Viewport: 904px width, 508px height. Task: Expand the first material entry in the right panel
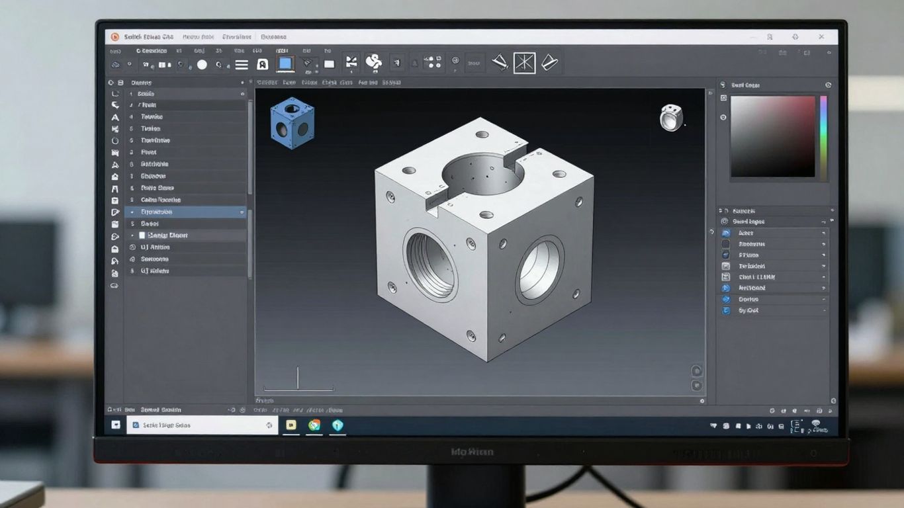pyautogui.click(x=824, y=232)
